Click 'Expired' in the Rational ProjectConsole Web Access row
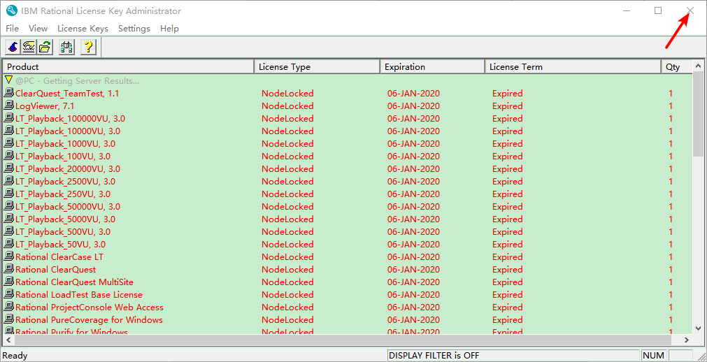707x362 pixels. click(507, 307)
